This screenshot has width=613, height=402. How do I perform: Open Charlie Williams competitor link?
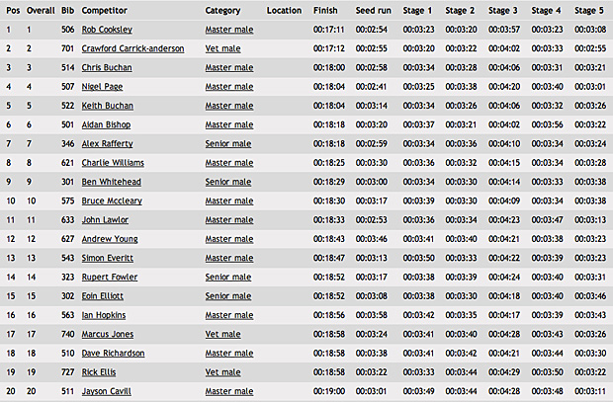pos(110,163)
